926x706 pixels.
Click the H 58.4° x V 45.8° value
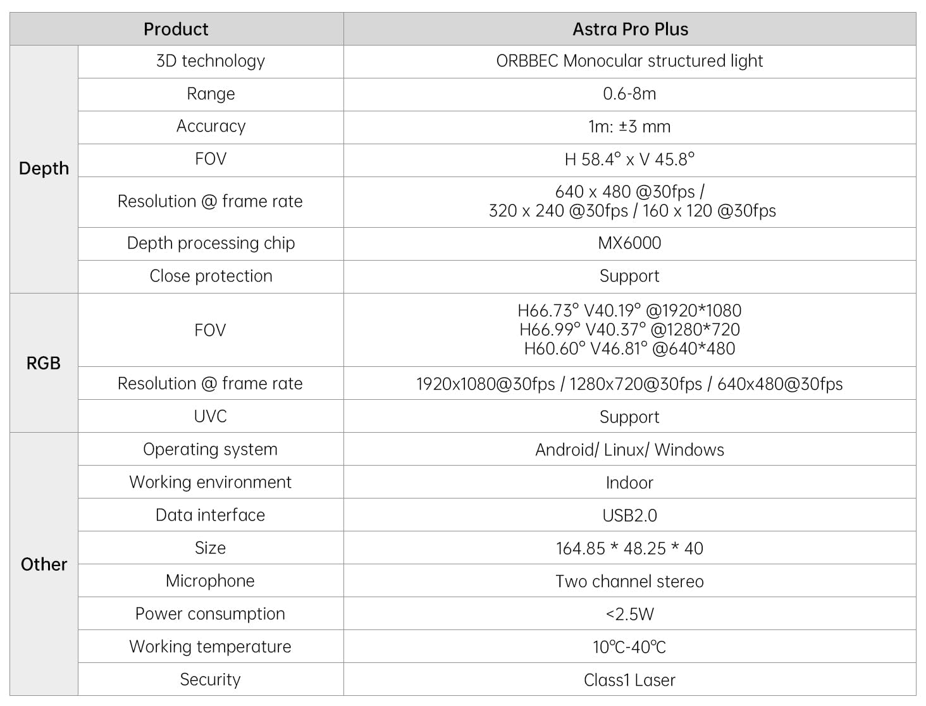click(x=629, y=159)
